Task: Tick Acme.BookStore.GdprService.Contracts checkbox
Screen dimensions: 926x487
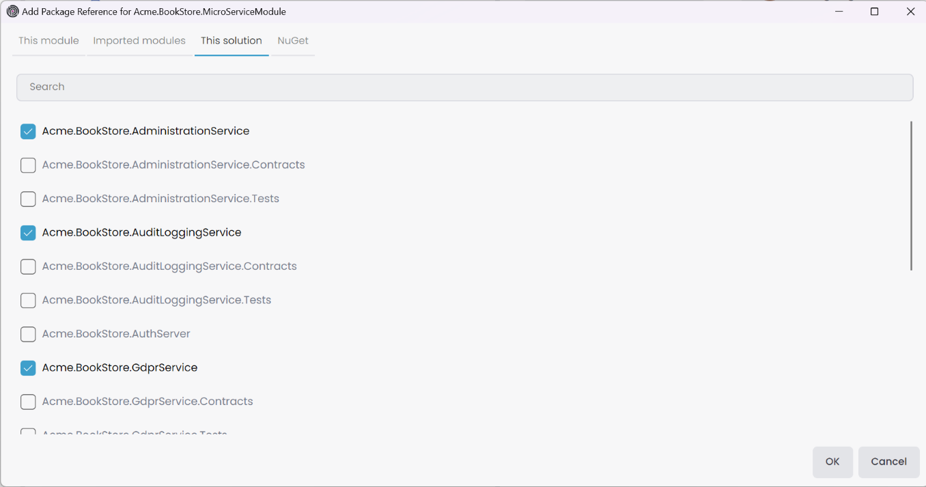Action: point(28,402)
